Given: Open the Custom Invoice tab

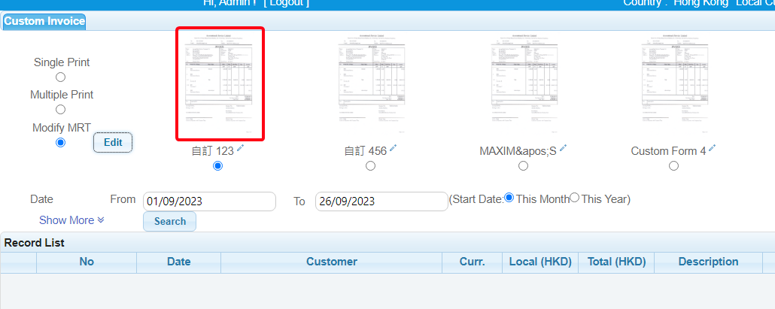Looking at the screenshot, I should (44, 21).
